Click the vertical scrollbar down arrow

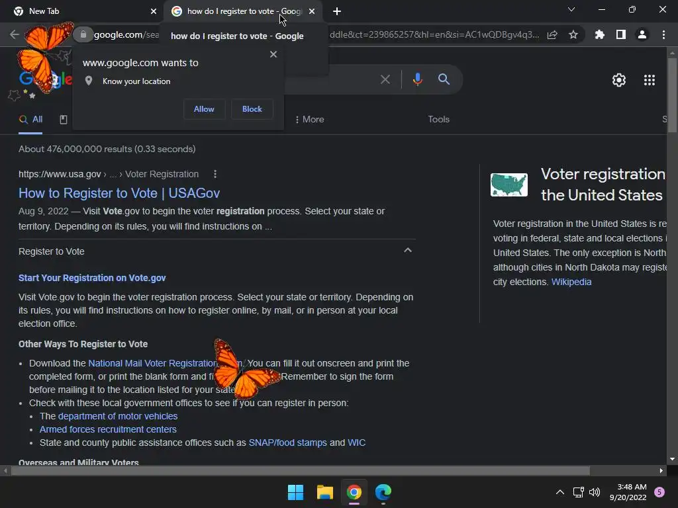coord(672,459)
